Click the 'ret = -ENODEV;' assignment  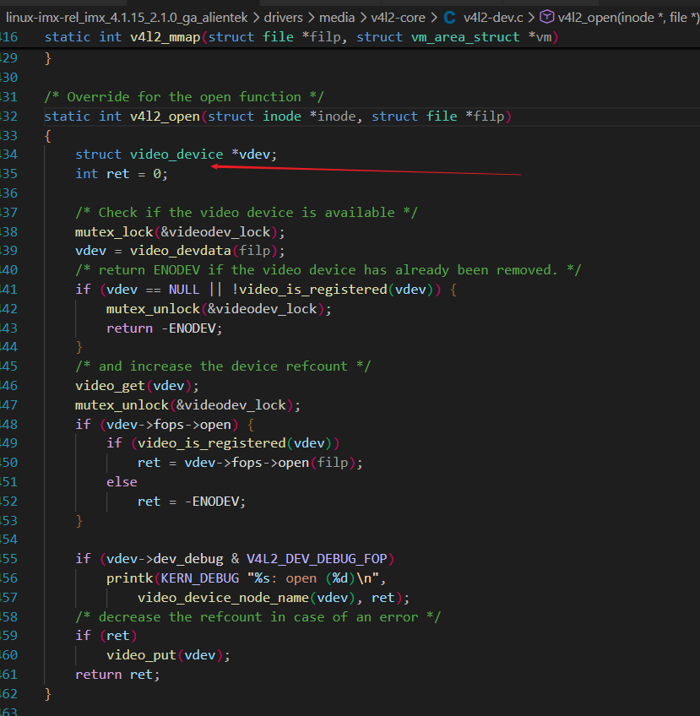(192, 502)
